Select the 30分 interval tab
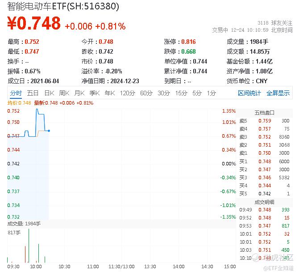This screenshot has height=275, width=299. [164, 93]
